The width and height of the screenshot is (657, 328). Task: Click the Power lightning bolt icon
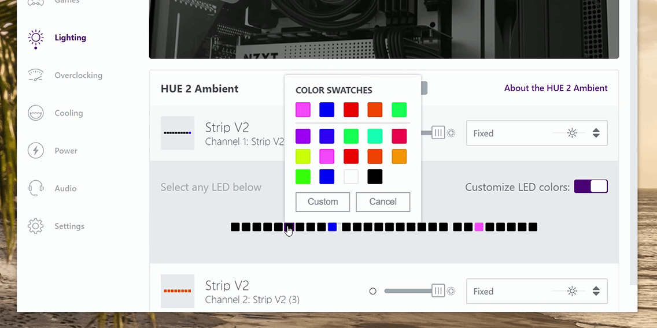36,151
